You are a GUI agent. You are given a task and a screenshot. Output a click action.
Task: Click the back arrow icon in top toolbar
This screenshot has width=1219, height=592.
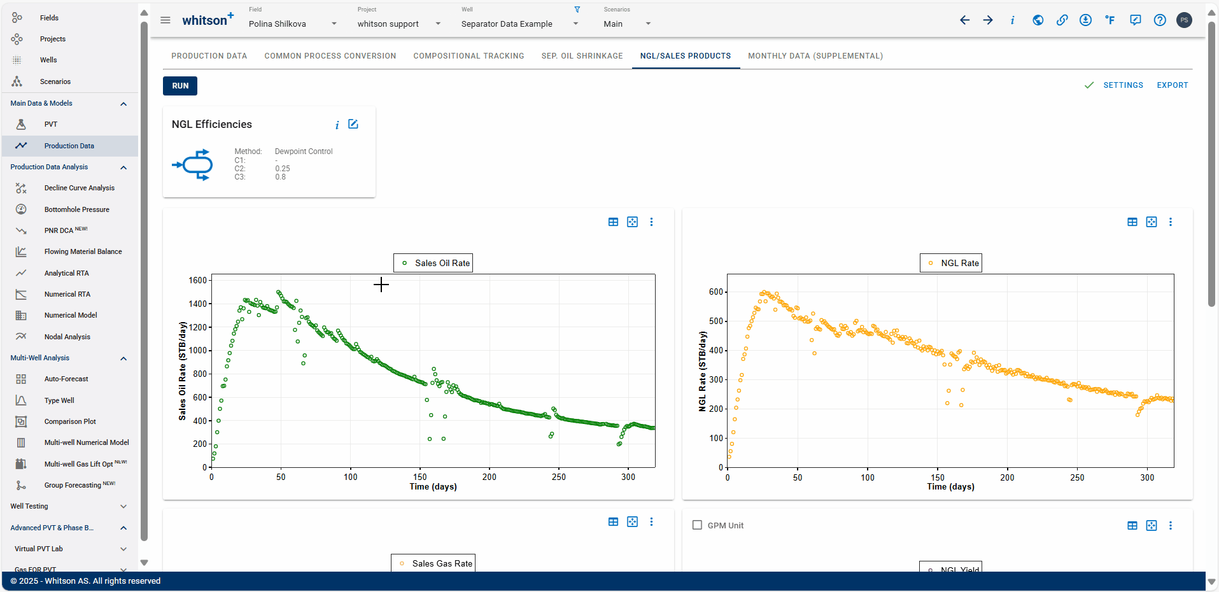coord(965,20)
